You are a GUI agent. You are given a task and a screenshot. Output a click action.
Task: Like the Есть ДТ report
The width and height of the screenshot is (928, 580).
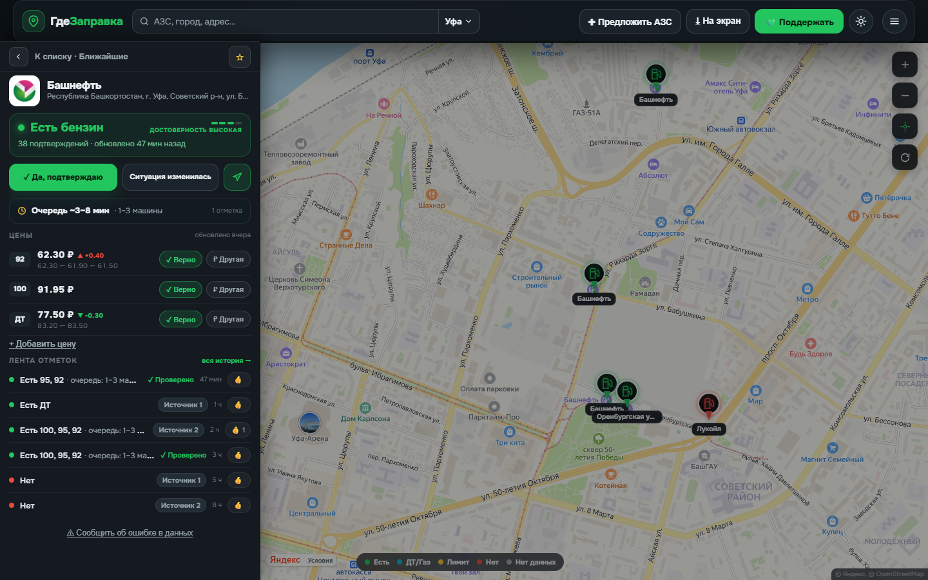238,405
